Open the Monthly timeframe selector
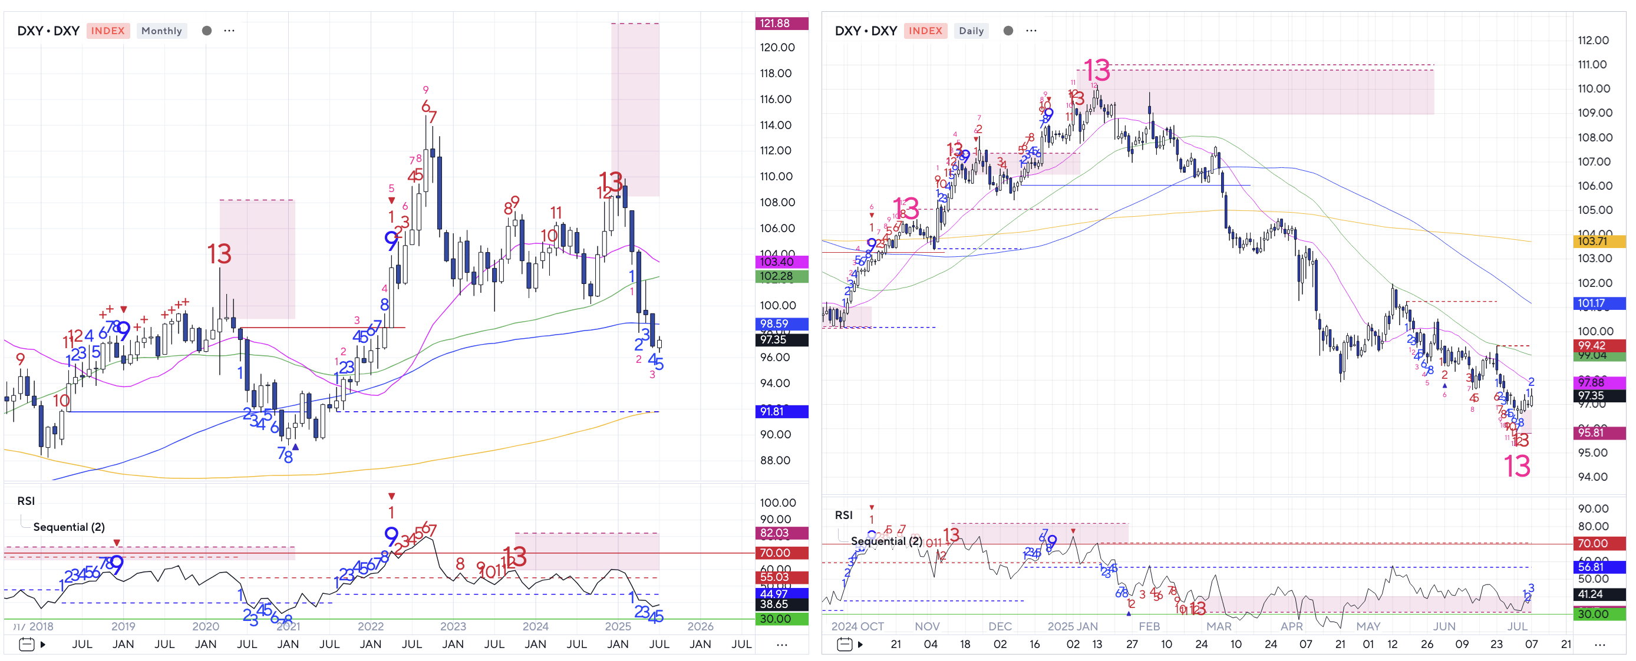Screen dimensions: 1636x661 (x=161, y=31)
